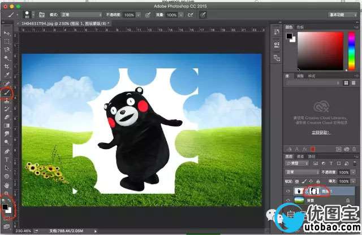This screenshot has height=235, width=362.
Task: Toggle Quick Mask mode
Action: (x=7, y=218)
